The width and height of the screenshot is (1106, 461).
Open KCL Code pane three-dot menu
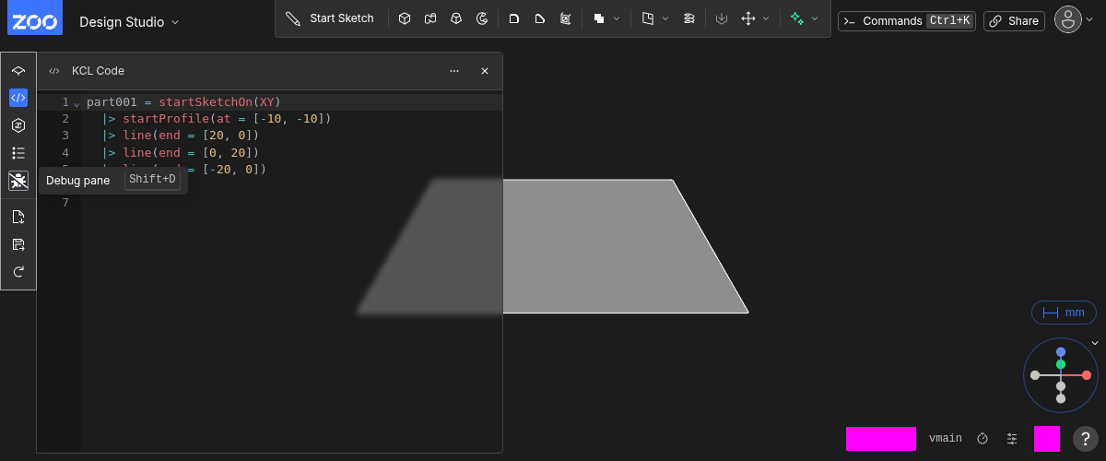pyautogui.click(x=454, y=71)
